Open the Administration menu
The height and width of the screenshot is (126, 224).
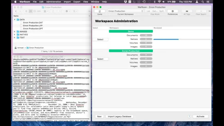coord(53,2)
